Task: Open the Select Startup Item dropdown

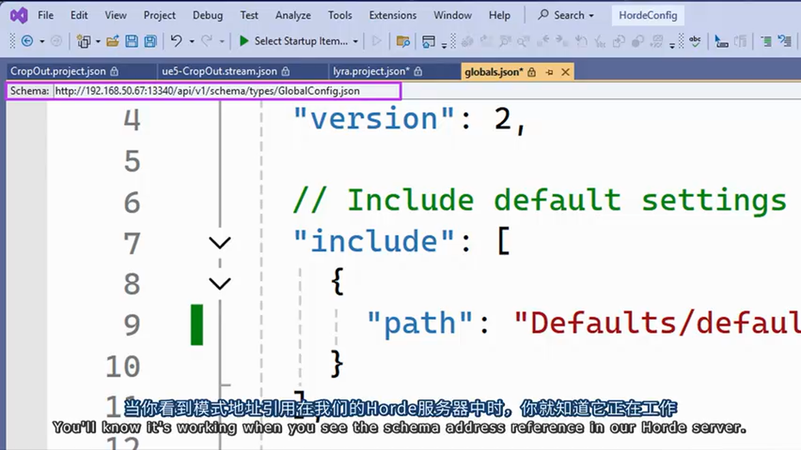Action: tap(355, 41)
